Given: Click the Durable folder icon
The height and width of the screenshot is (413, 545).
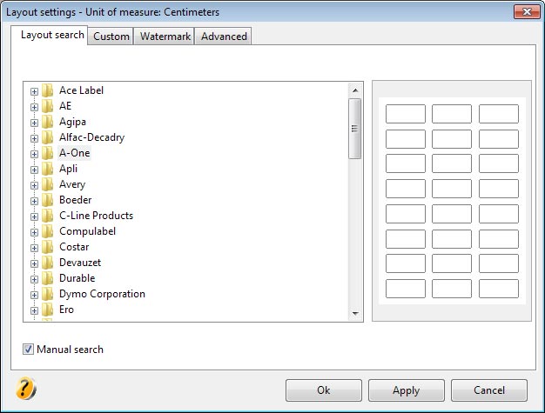Looking at the screenshot, I should click(48, 278).
